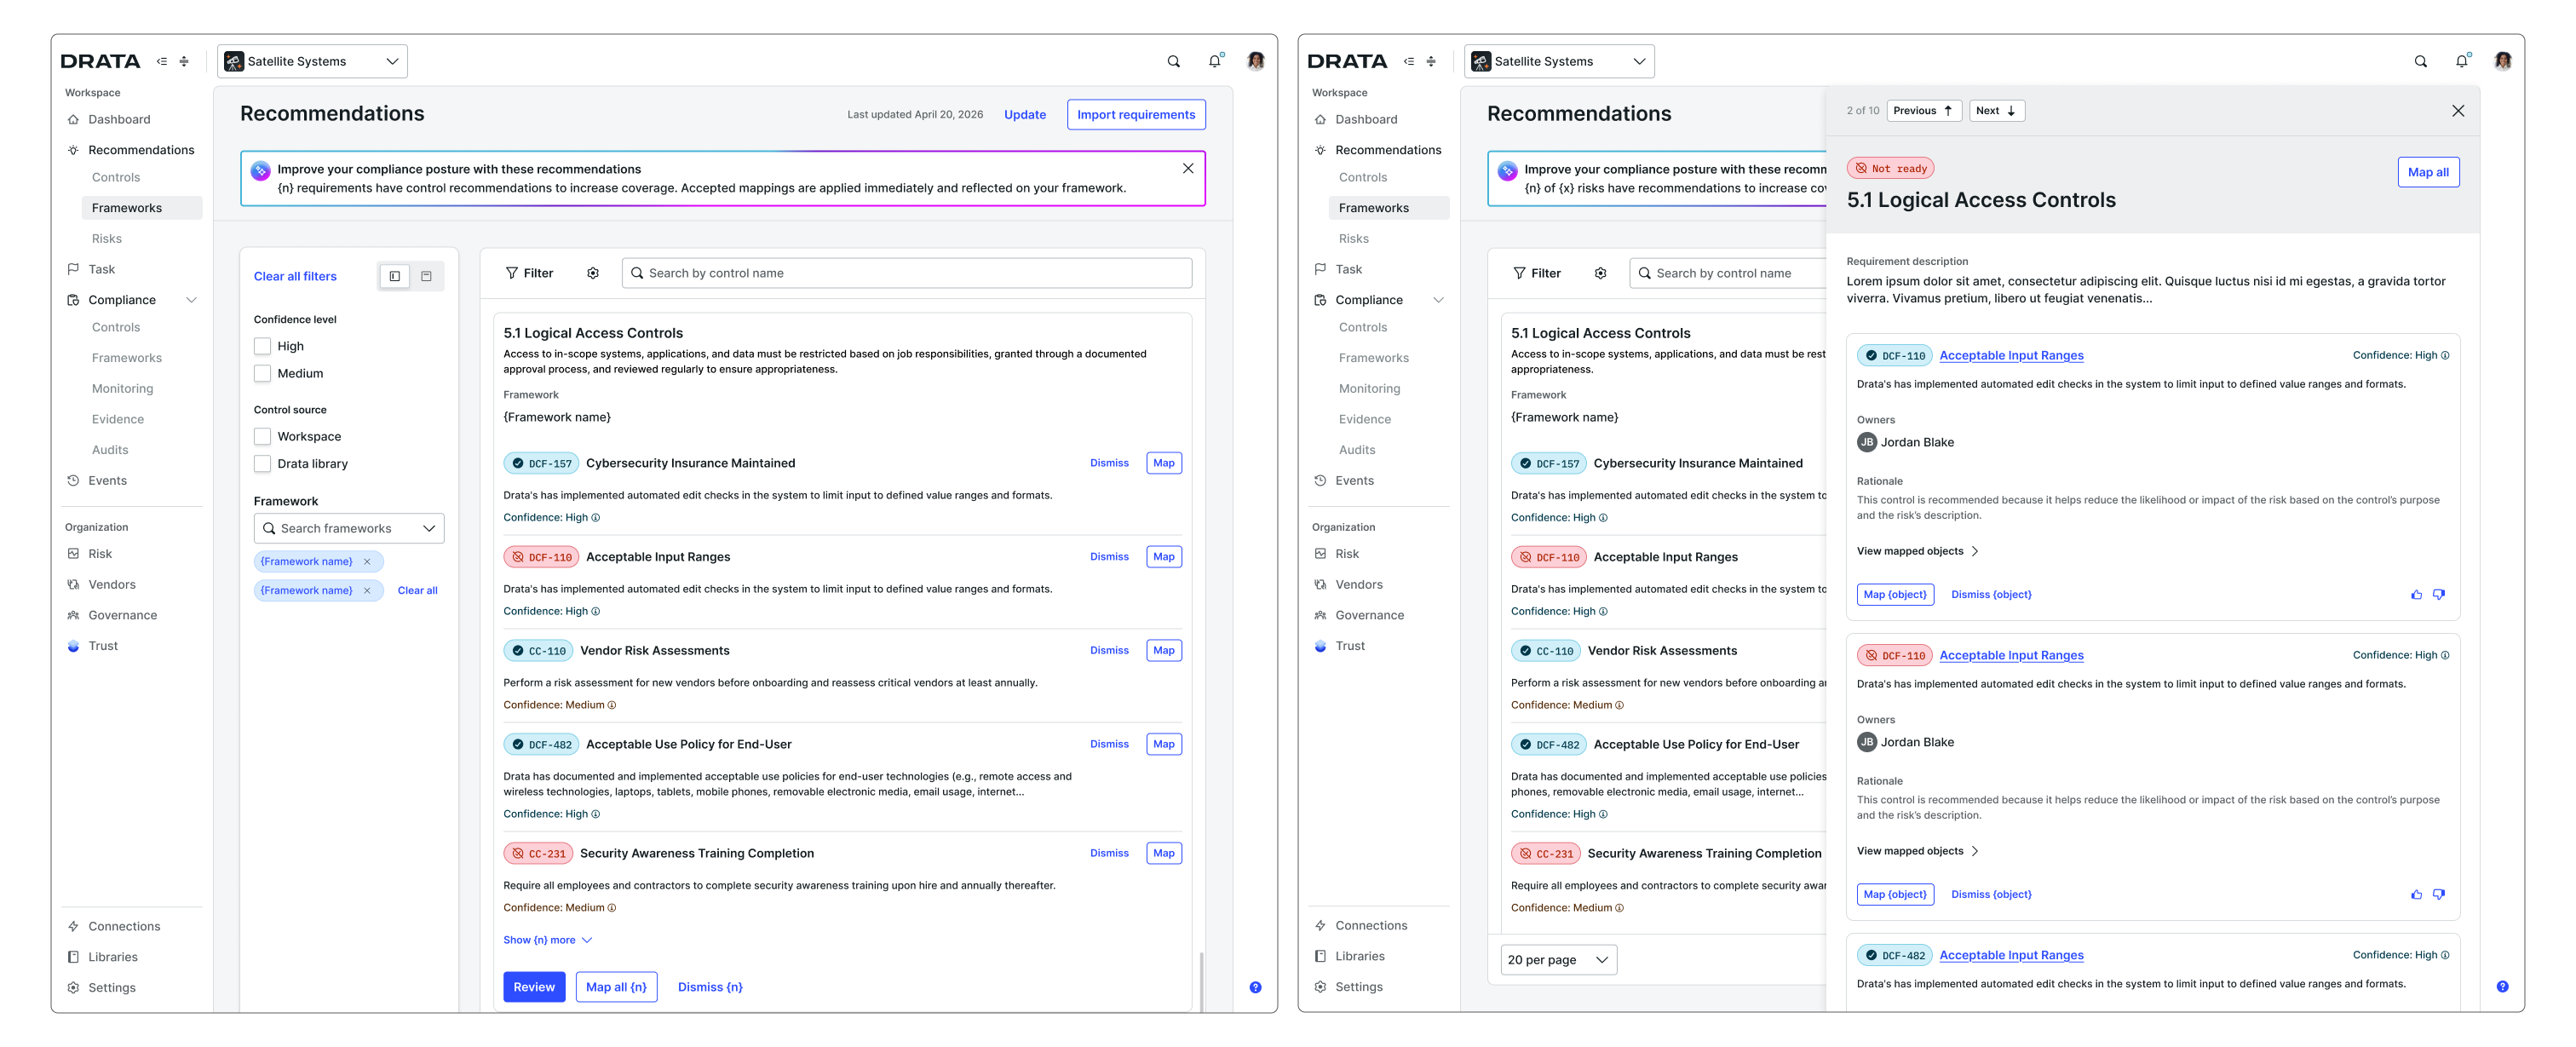Click info icon beside Confidence High under DCF-157 left
Screen dimensions: 2576x1047
tap(596, 518)
